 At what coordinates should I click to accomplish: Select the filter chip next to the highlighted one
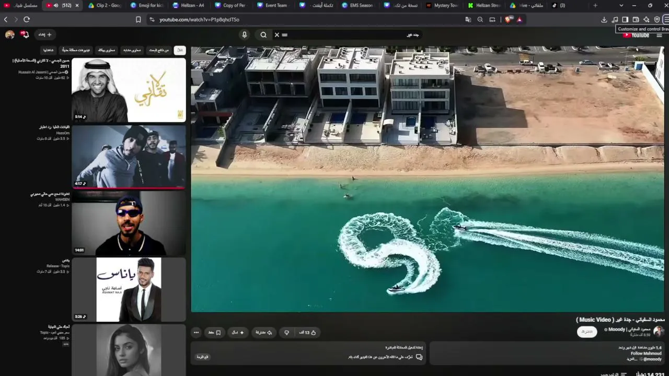(x=159, y=50)
